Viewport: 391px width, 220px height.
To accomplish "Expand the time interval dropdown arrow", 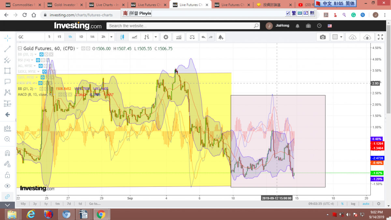I will [x=111, y=37].
